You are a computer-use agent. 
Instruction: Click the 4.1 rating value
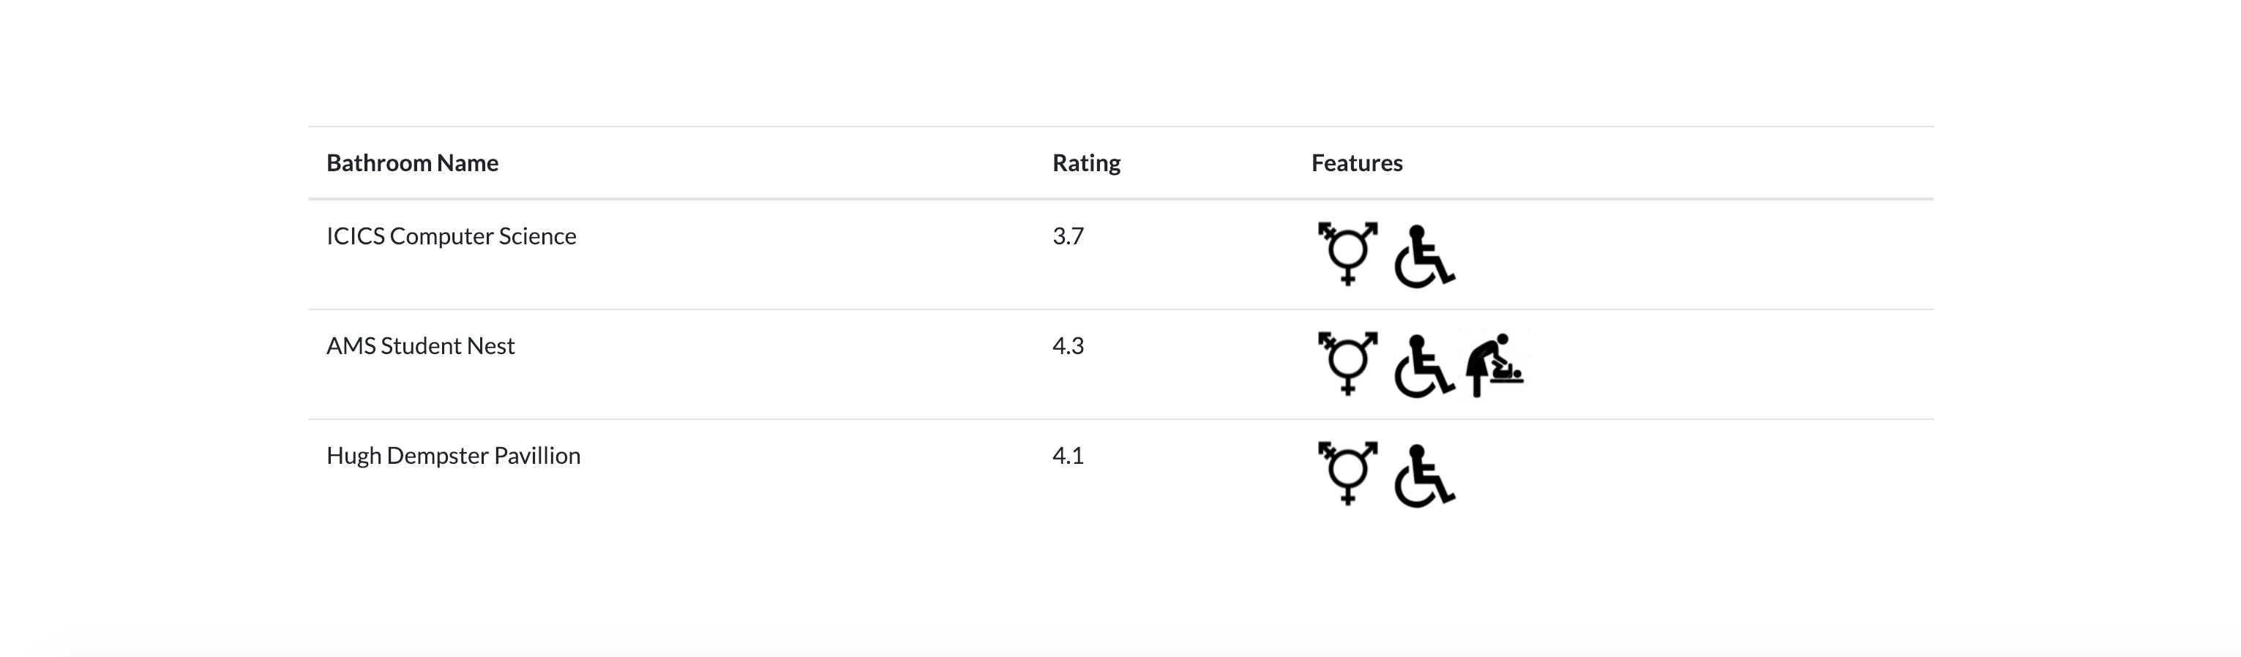click(x=1069, y=455)
